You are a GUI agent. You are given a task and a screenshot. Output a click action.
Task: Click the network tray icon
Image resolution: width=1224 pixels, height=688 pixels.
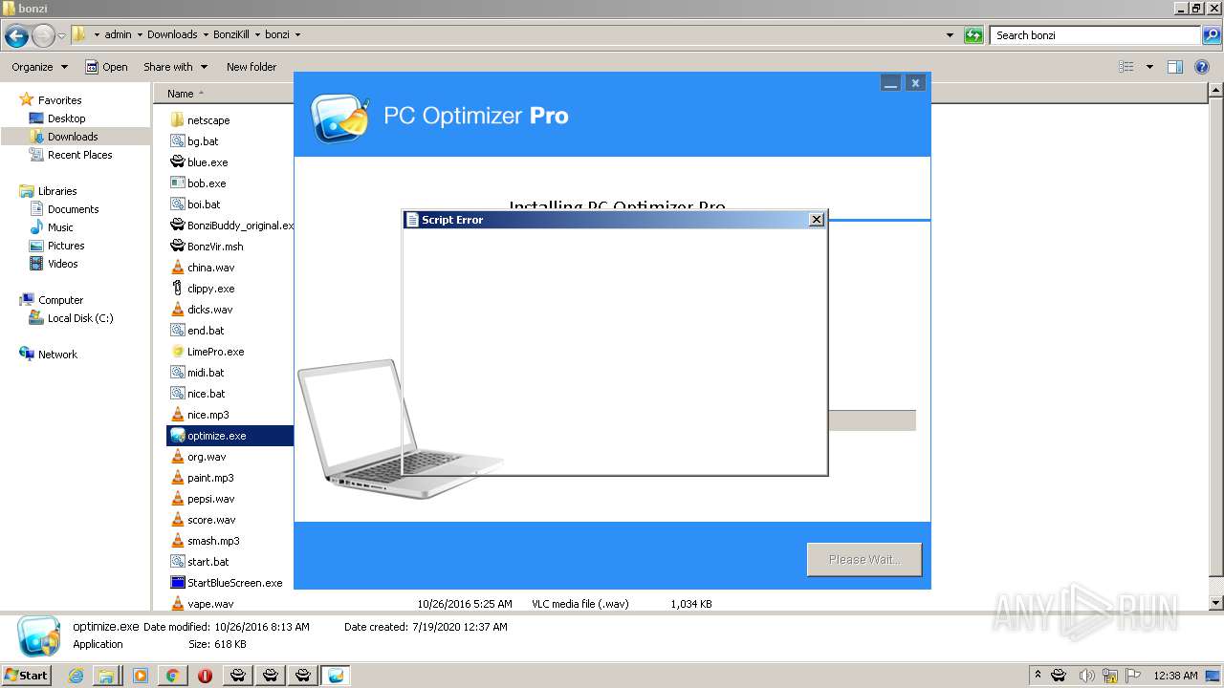click(x=1111, y=676)
